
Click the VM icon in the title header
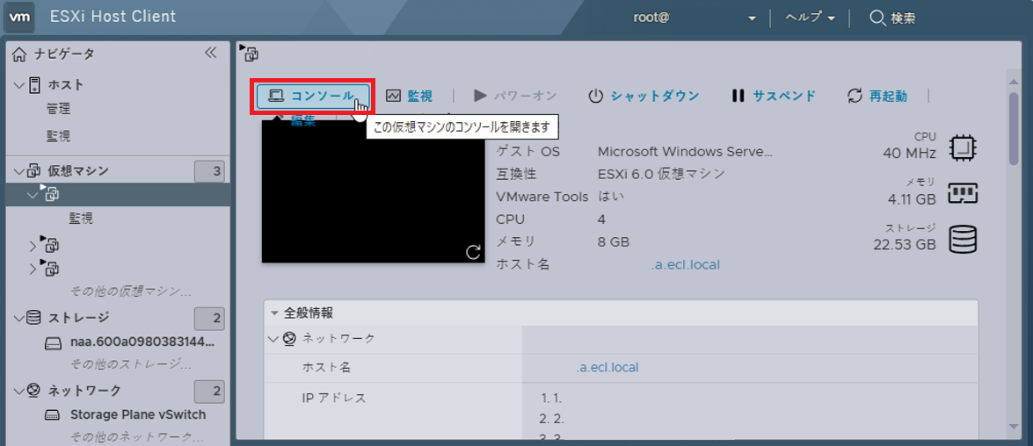point(250,54)
